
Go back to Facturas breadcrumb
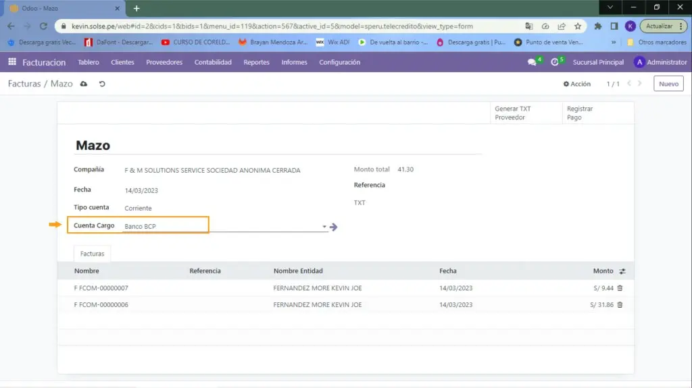point(24,84)
